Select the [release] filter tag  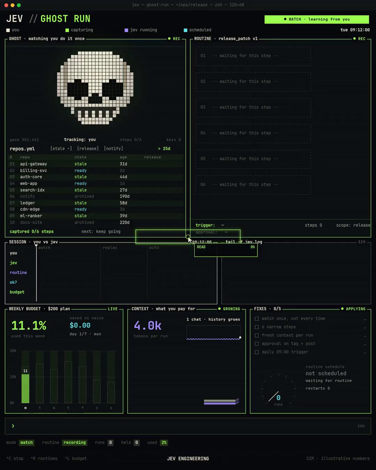click(88, 148)
